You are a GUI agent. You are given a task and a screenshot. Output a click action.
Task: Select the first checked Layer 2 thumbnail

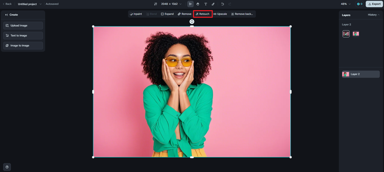tap(346, 34)
